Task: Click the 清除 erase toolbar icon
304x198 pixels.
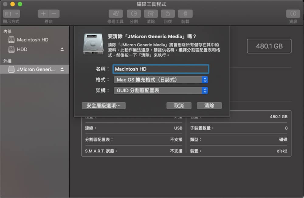Action: pyautogui.click(x=151, y=14)
